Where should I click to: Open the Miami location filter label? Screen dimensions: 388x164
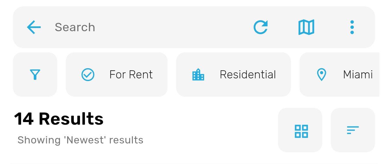pos(358,75)
